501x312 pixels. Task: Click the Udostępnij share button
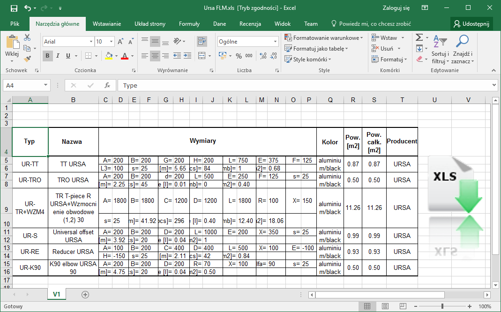point(471,24)
